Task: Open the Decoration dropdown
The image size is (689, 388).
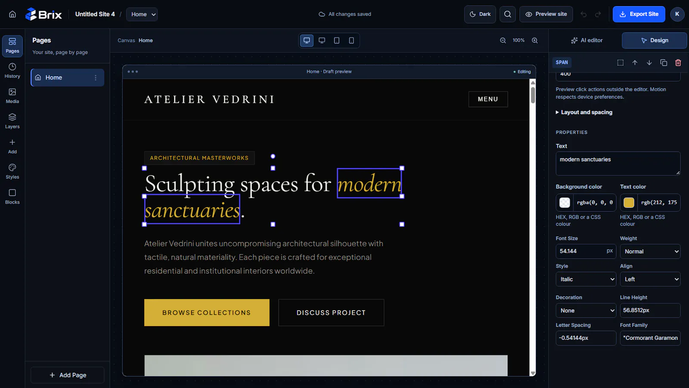Action: (586, 311)
